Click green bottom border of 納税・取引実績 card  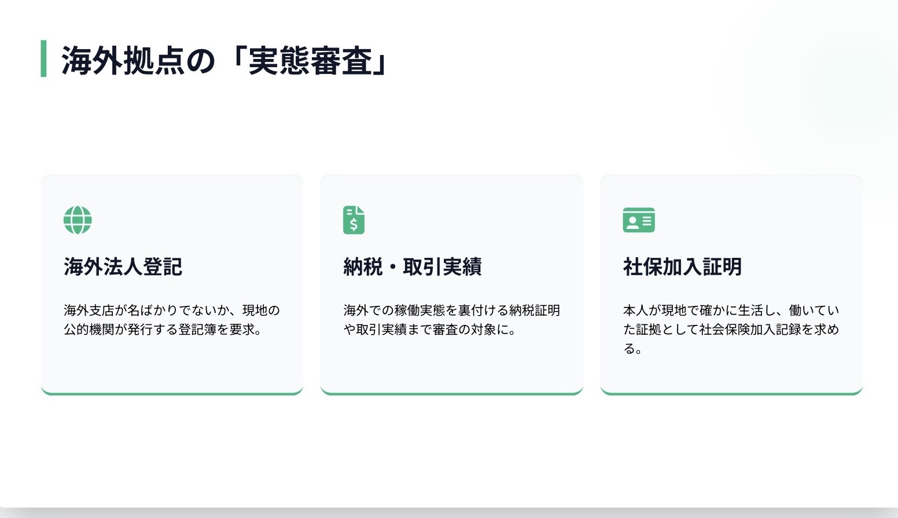pyautogui.click(x=451, y=394)
